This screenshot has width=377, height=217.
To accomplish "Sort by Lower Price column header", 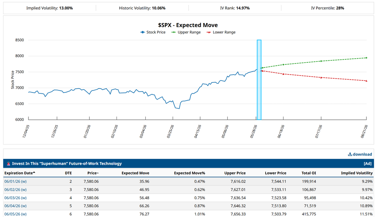I will click(276, 173).
